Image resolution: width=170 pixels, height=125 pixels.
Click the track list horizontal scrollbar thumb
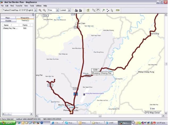tap(8, 114)
